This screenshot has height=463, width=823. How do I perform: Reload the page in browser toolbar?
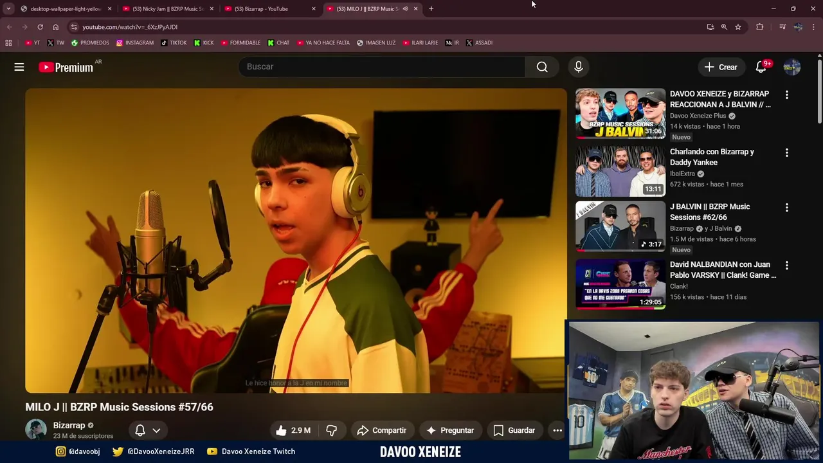(x=40, y=27)
